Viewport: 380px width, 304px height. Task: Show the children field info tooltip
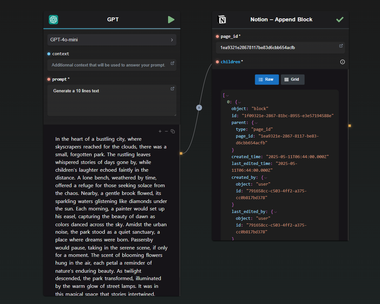[343, 62]
